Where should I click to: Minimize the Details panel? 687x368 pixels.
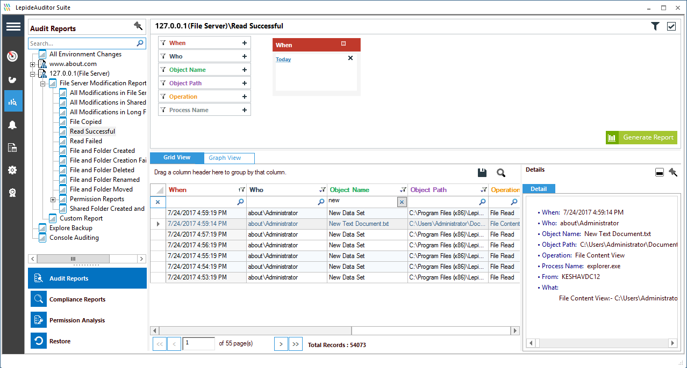660,172
